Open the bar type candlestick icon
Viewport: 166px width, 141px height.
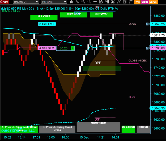72,2
